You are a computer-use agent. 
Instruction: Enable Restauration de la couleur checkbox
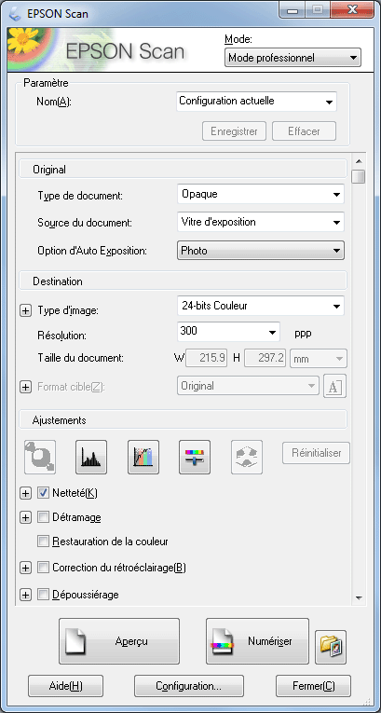tap(43, 542)
